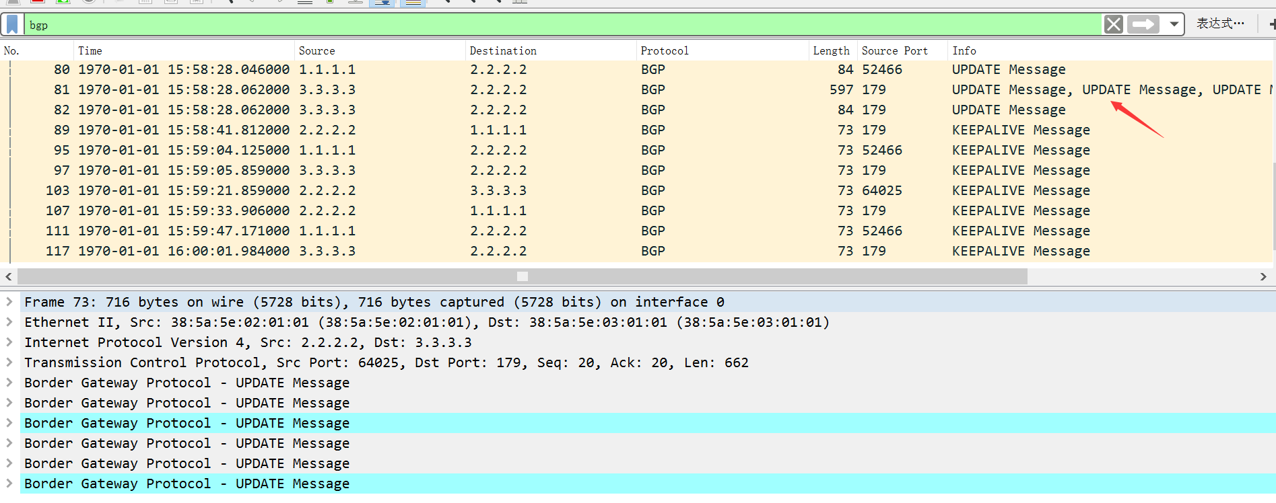The image size is (1276, 503).
Task: Expand the first Border Gateway Protocol UPDATE node
Action: 9,383
